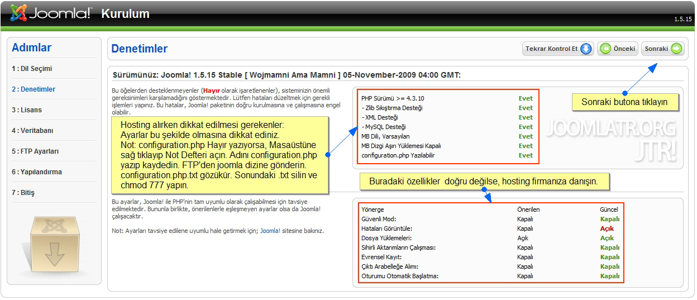Click the Tekrar Kontrol Et button
Screen dimensions: 697x300
pyautogui.click(x=557, y=49)
